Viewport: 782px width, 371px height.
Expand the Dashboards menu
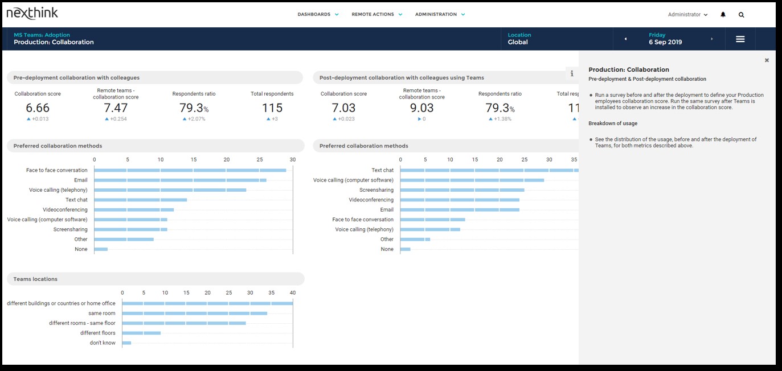point(318,14)
